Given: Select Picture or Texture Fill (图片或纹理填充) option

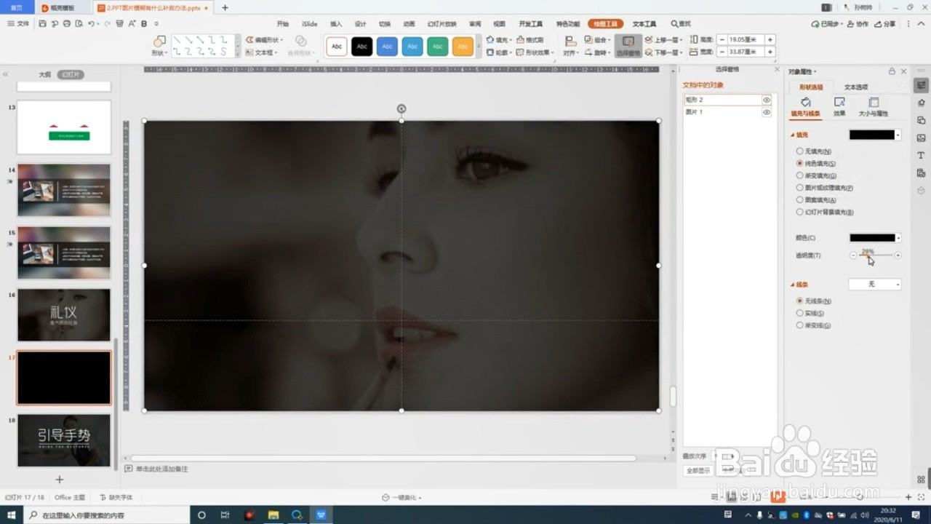Looking at the screenshot, I should [x=800, y=188].
